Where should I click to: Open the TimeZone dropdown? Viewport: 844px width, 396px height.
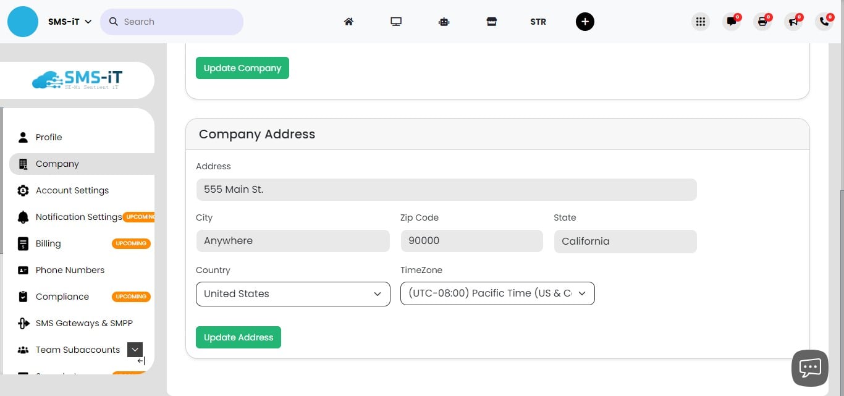(497, 293)
